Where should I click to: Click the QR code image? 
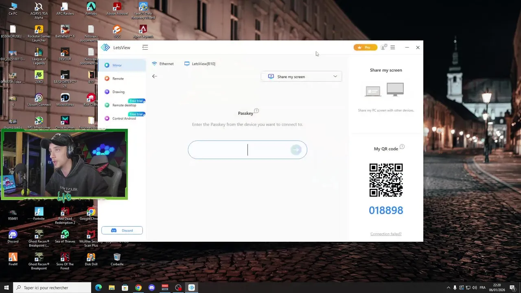[x=386, y=180]
